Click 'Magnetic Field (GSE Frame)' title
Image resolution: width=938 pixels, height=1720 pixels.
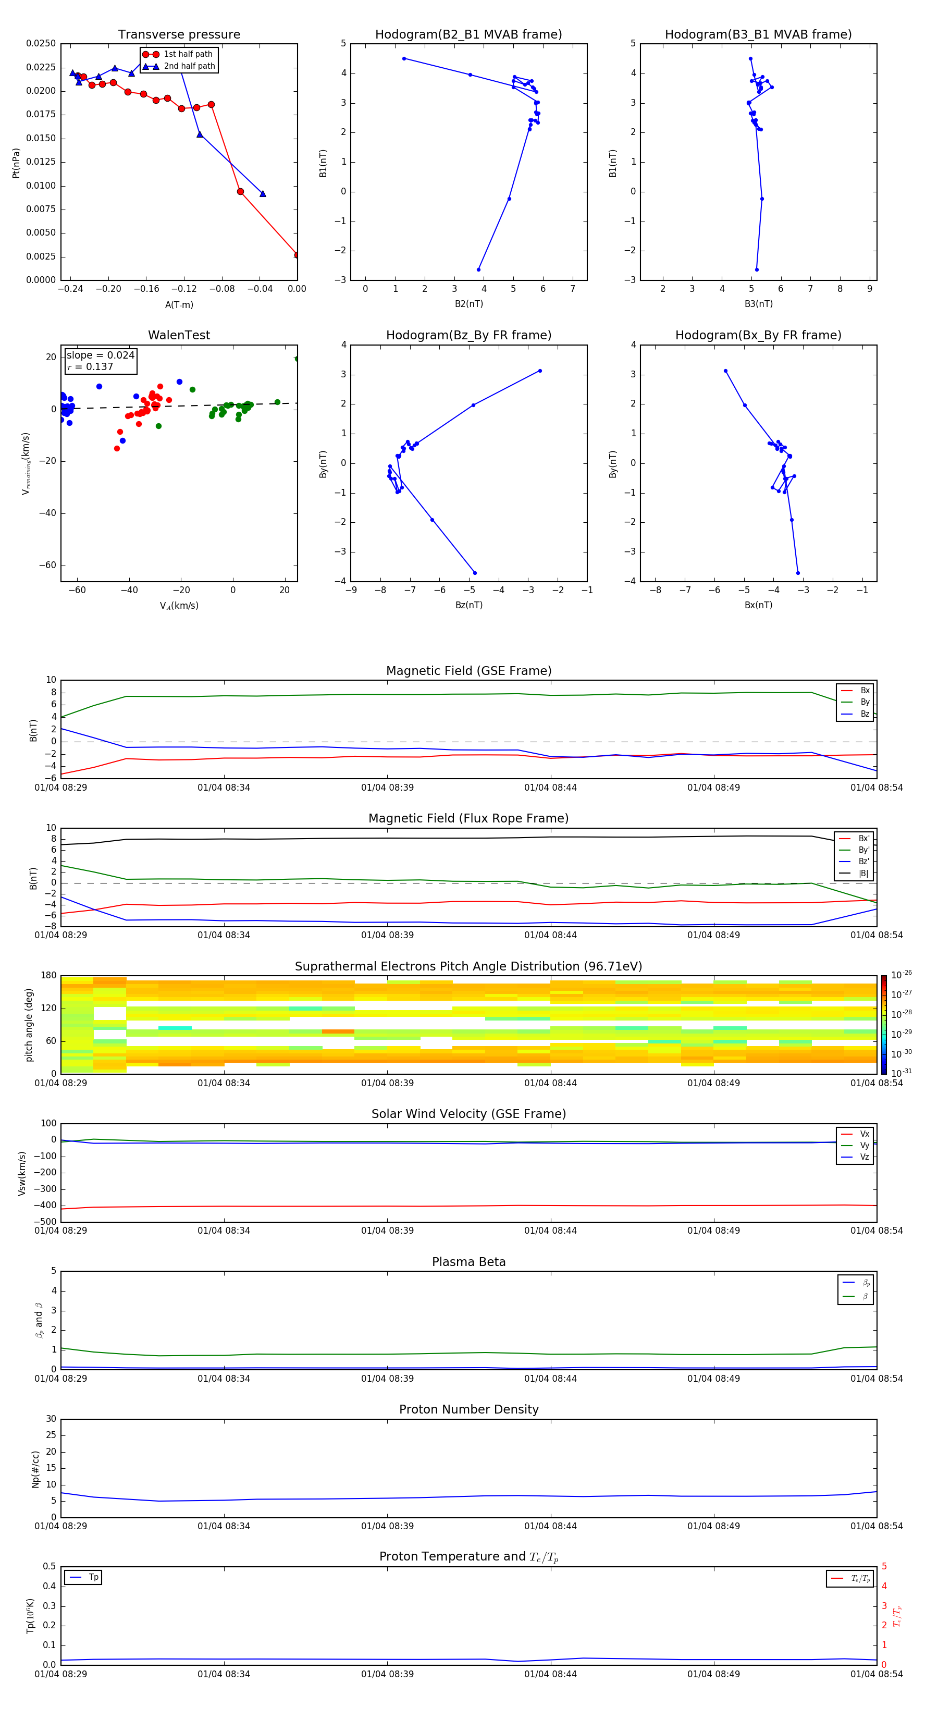[x=468, y=670]
